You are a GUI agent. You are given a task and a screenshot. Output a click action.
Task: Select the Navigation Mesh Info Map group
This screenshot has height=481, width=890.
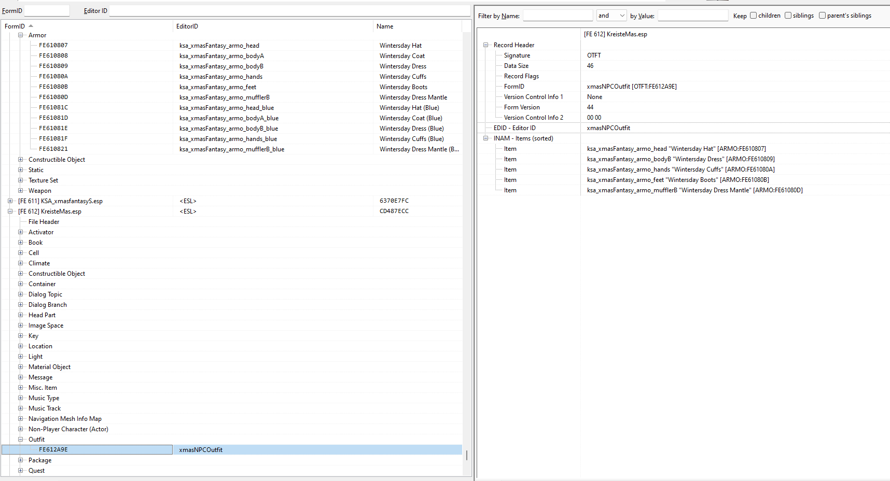point(65,419)
